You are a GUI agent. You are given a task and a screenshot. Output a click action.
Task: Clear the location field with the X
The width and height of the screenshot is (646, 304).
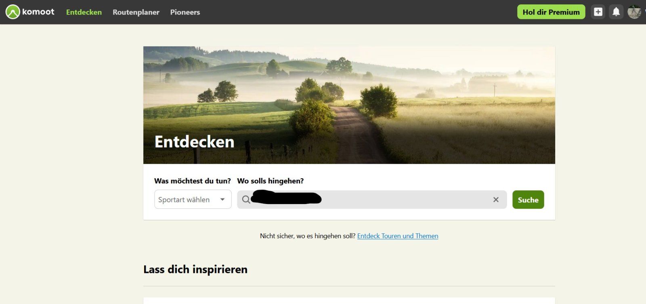(x=496, y=200)
